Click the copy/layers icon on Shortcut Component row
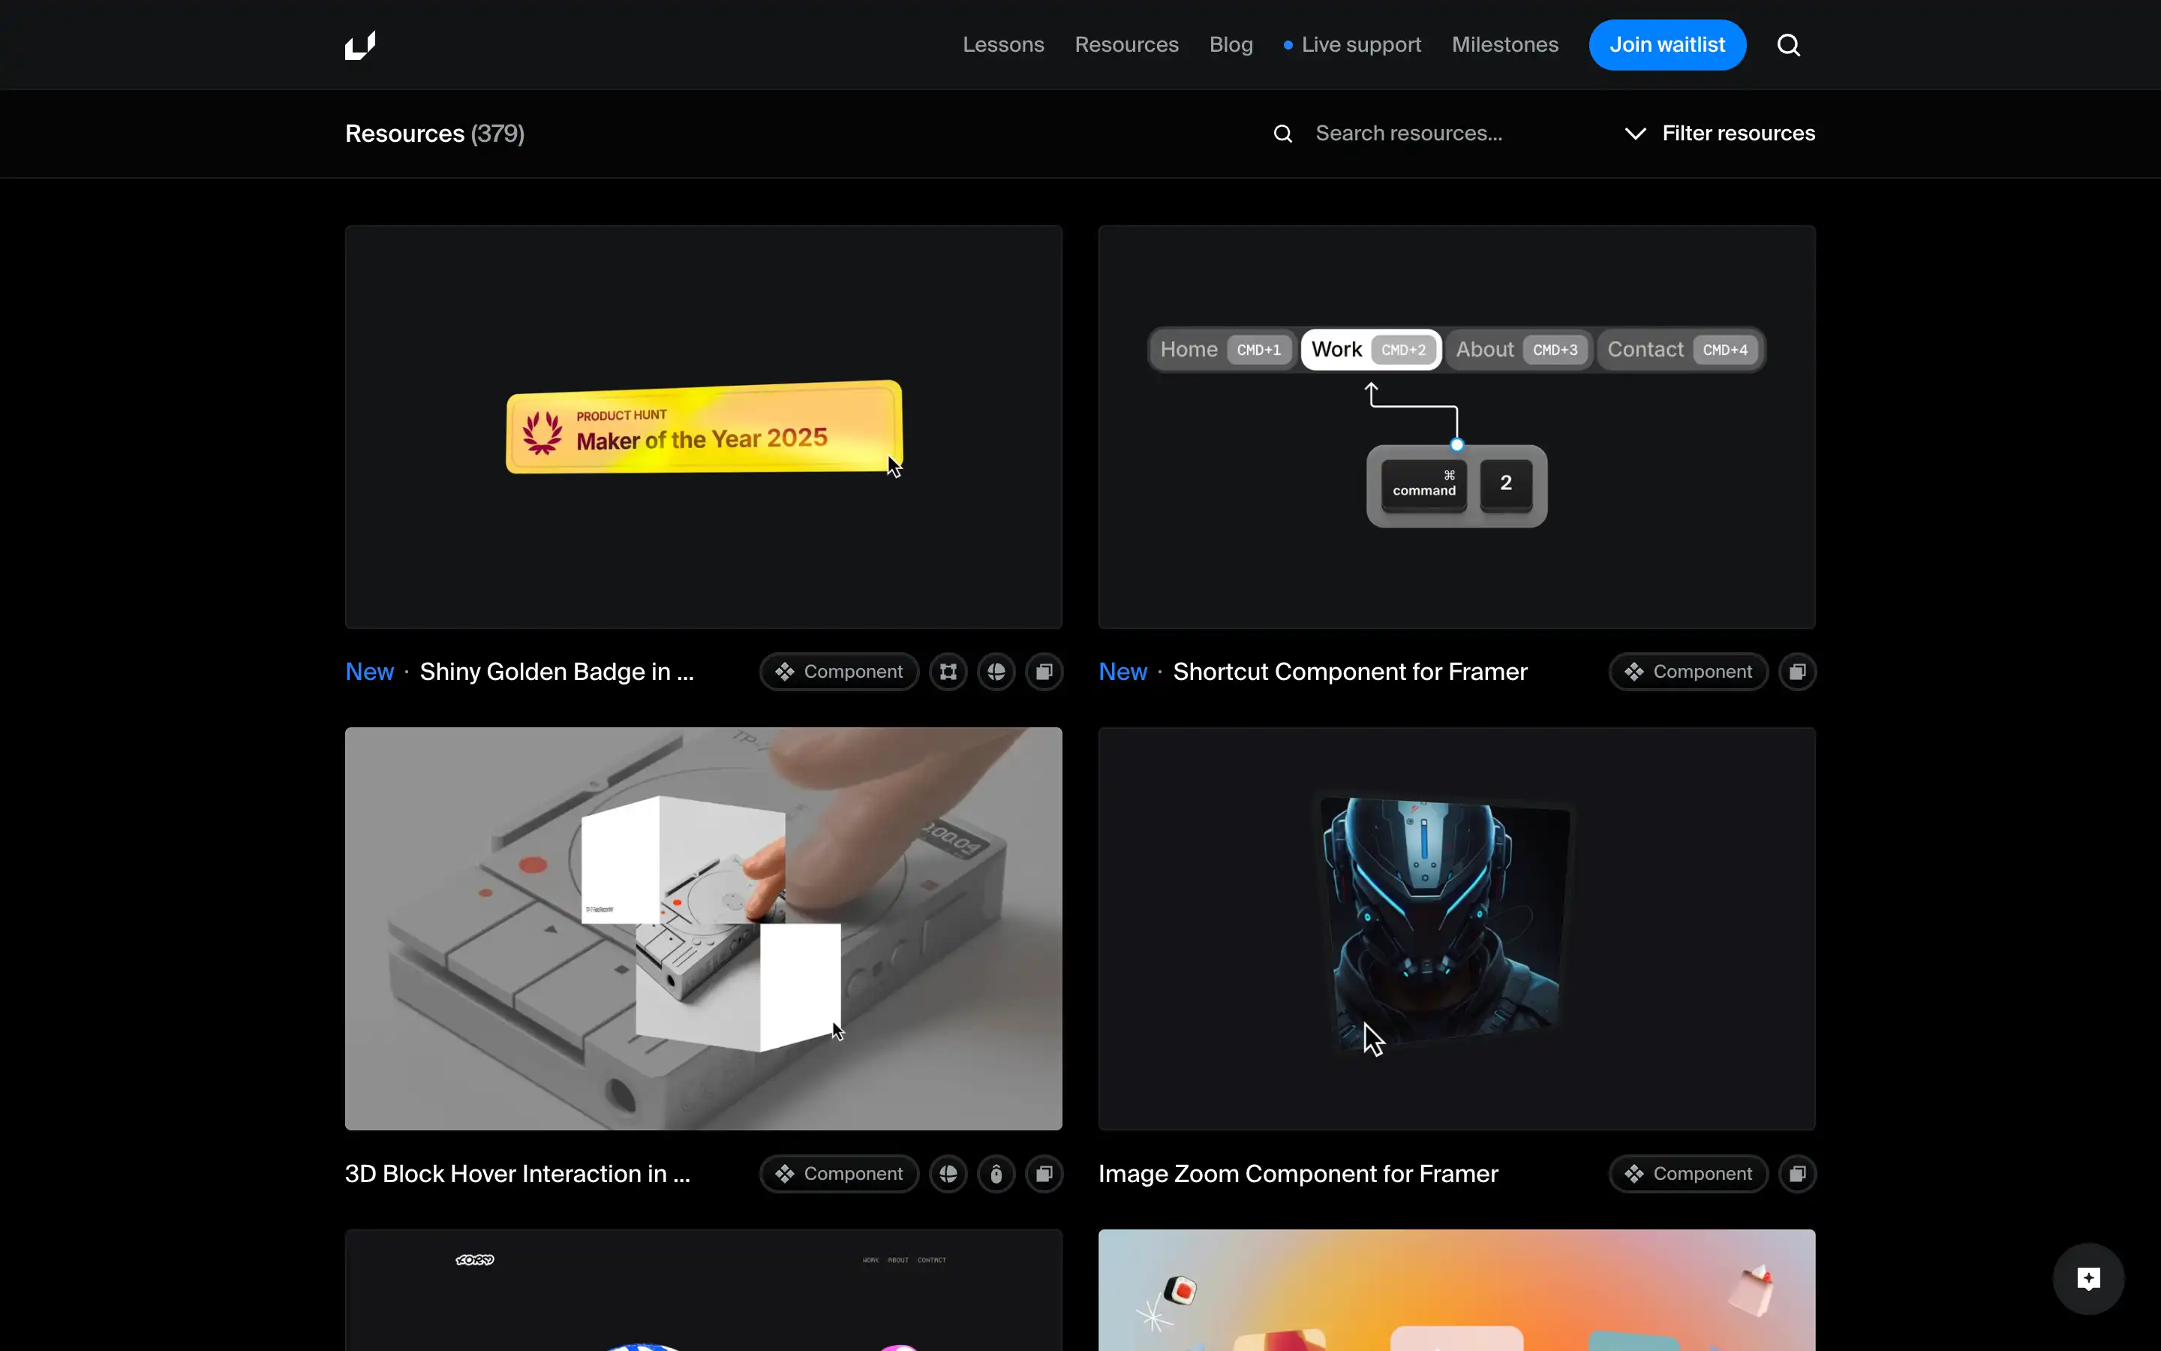This screenshot has width=2161, height=1351. coord(1798,672)
